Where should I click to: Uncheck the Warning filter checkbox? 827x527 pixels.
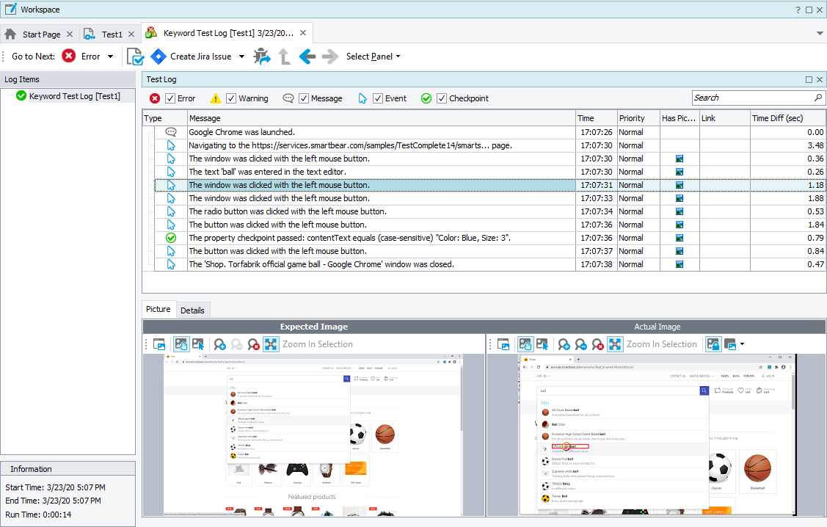tap(233, 98)
